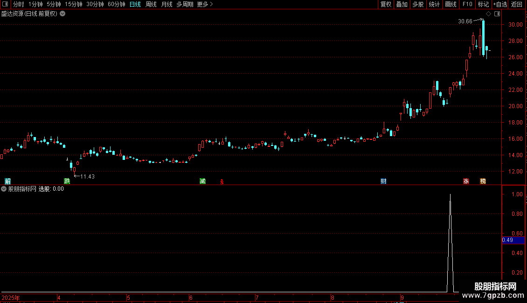Click the 选股: 0.00 indicator value
The image size is (527, 303).
tap(51, 189)
